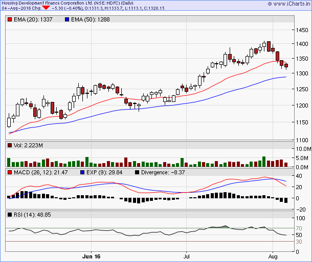This screenshot has height=262, width=312.
Task: Click the Aug date axis label
Action: pos(273,256)
